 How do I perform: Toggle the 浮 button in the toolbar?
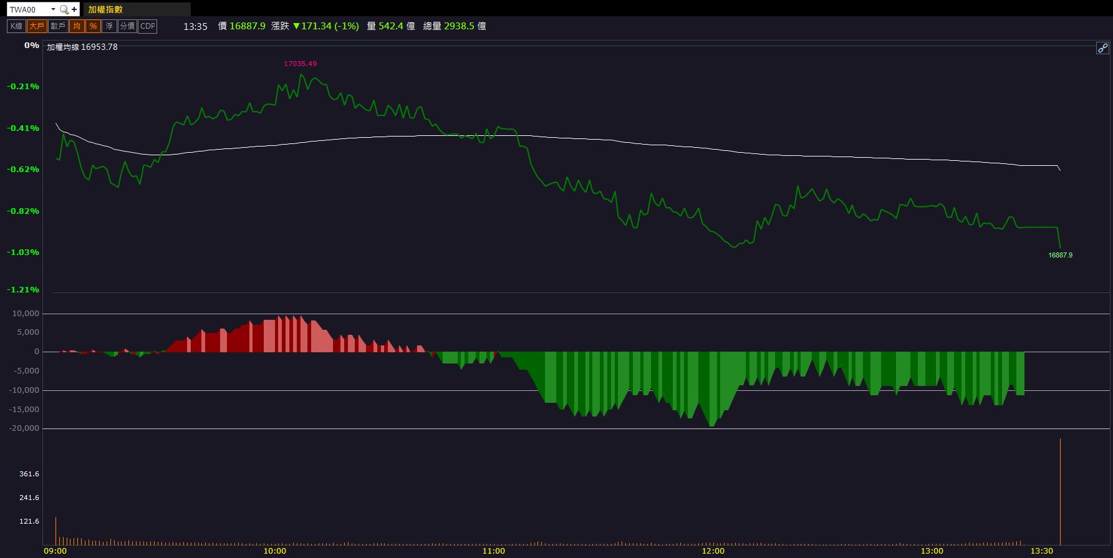[x=109, y=26]
